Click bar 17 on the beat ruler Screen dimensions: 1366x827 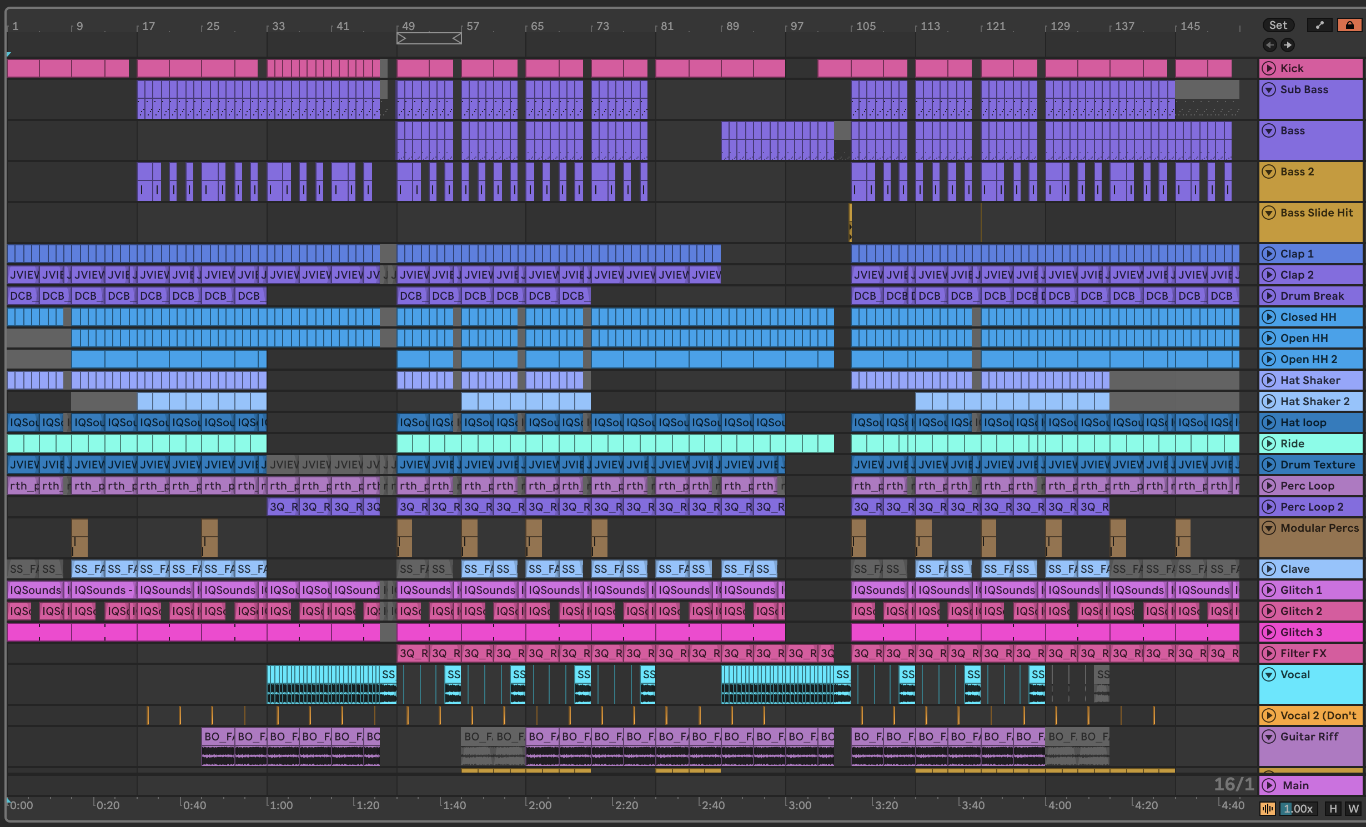pos(148,26)
